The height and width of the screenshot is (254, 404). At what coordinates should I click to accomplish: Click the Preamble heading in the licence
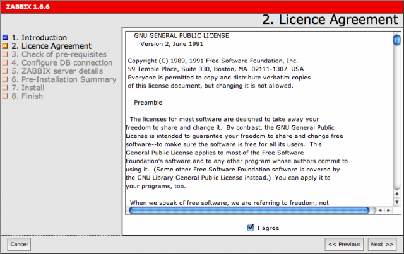point(148,103)
